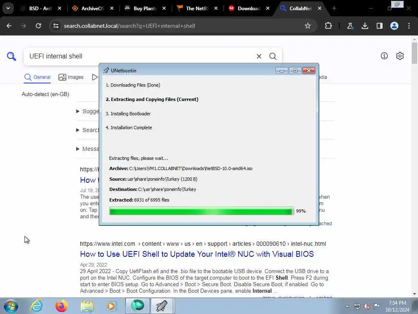
Task: Clear the search query with X icon
Action: (259, 56)
